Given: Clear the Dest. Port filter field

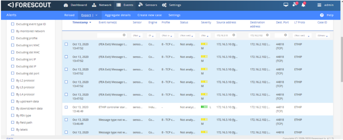Looking at the screenshot, I should pyautogui.click(x=285, y=35).
